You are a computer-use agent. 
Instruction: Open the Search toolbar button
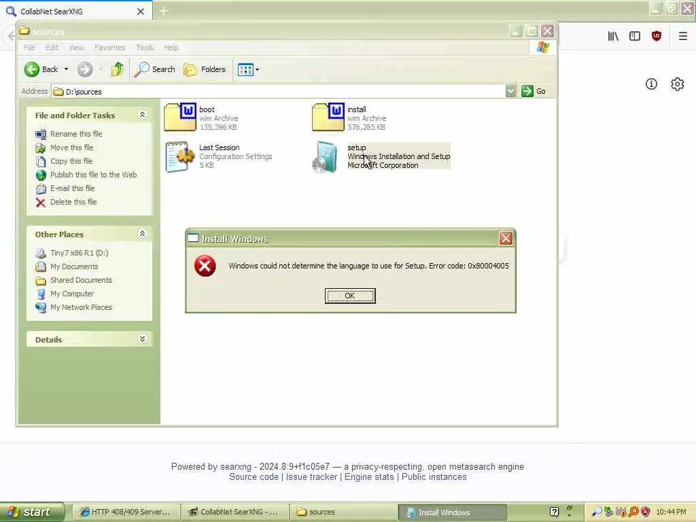pos(155,69)
